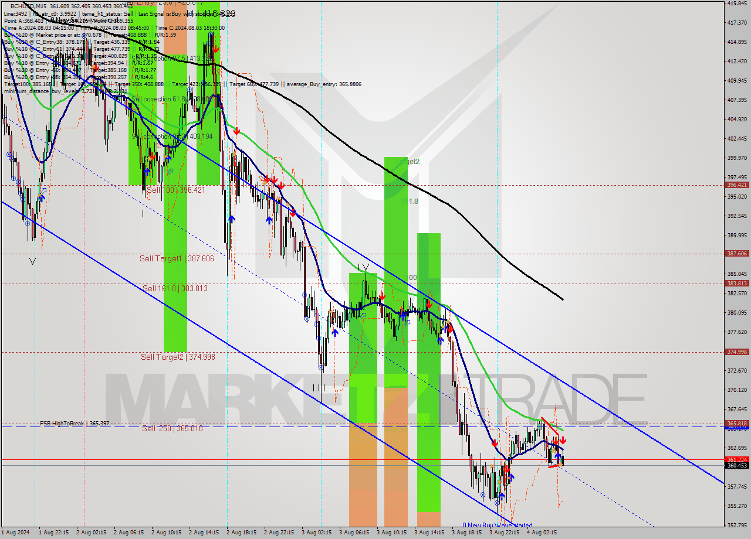Viewport: 751px width, 539px height.
Task: Click the '1 Aug 22:15' time axis label
Action: (54, 533)
